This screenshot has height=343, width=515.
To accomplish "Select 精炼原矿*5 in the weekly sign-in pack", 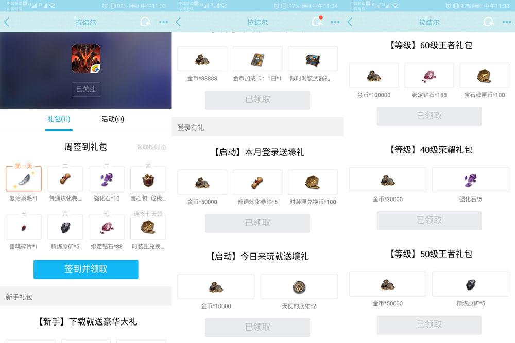I will [x=65, y=227].
